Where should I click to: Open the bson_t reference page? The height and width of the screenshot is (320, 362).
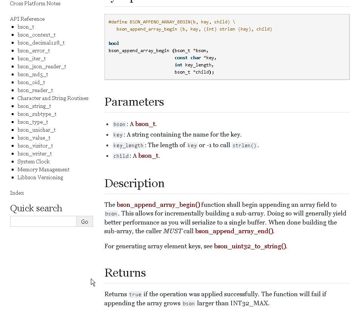pos(26,27)
